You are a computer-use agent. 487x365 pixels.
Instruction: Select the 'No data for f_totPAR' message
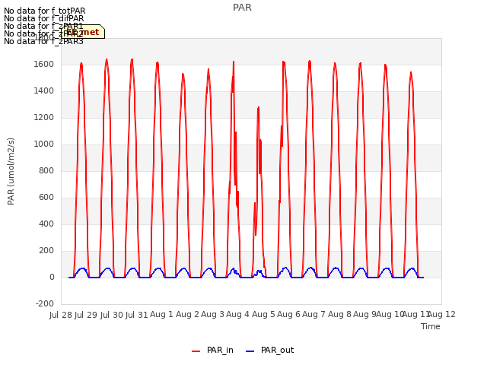(44, 11)
